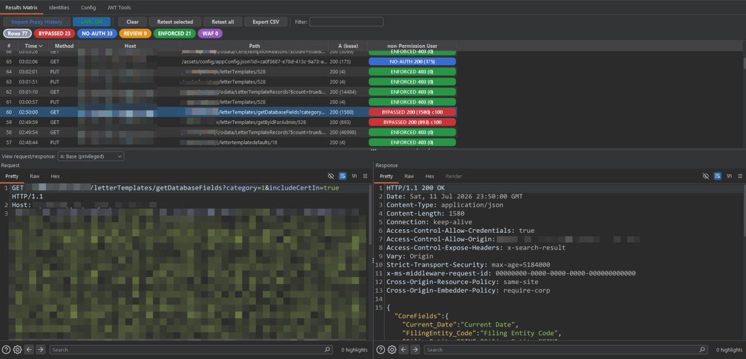Open the Config tab
The width and height of the screenshot is (746, 359).
tap(88, 7)
